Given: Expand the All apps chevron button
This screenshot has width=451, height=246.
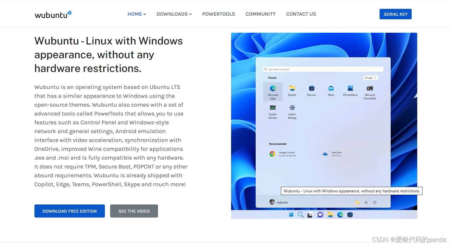Looking at the screenshot, I should pos(371,78).
